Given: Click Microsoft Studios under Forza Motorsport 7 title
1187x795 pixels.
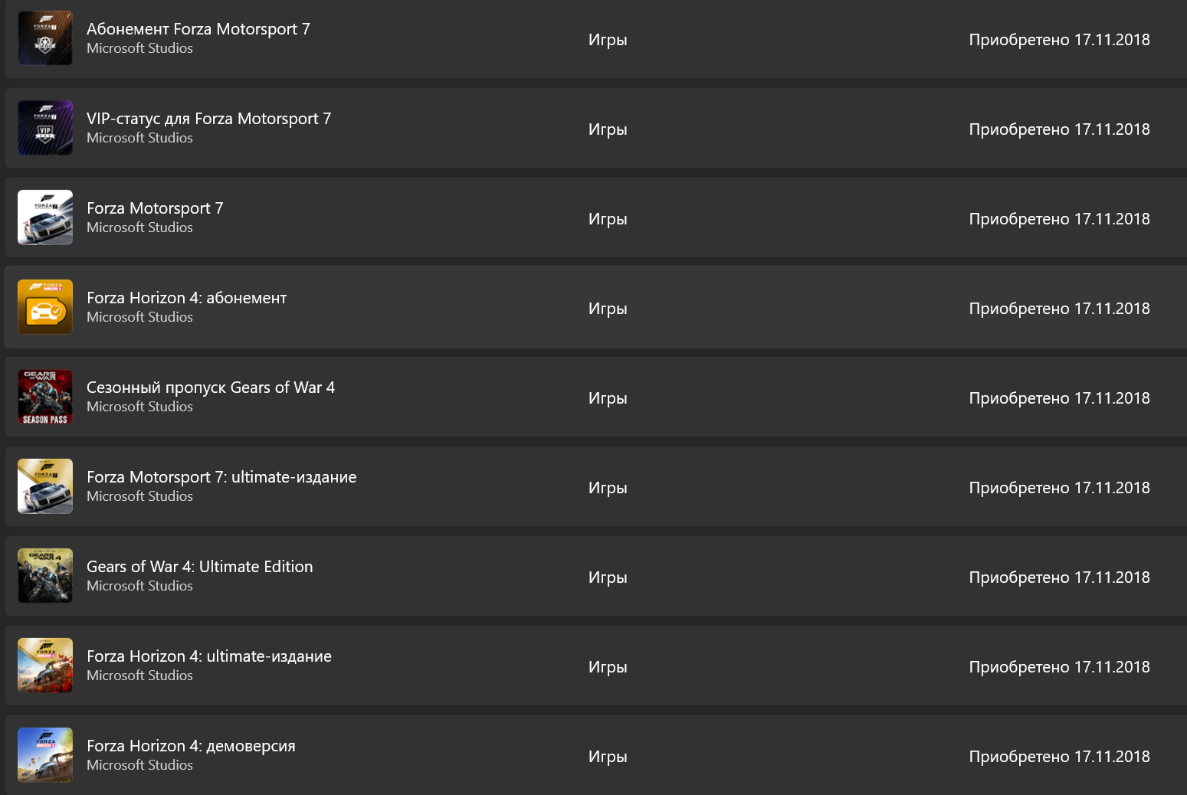Looking at the screenshot, I should pos(139,227).
